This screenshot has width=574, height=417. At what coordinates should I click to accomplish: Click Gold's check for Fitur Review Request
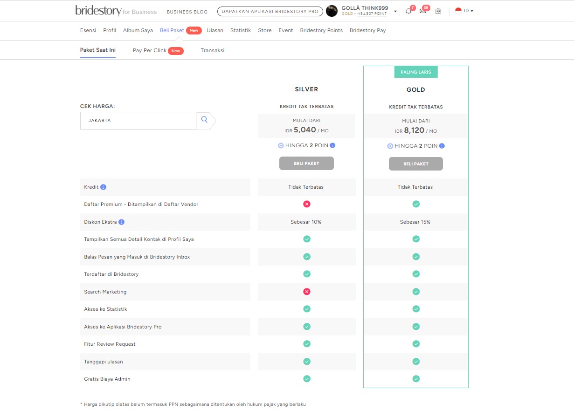(x=416, y=344)
